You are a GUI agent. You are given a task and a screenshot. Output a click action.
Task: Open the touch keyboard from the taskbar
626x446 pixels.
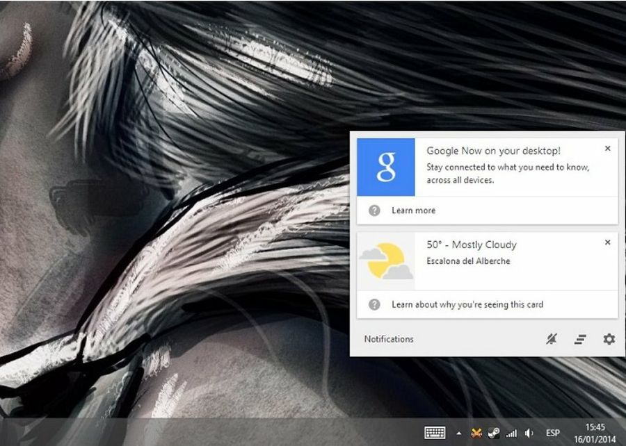pyautogui.click(x=435, y=433)
